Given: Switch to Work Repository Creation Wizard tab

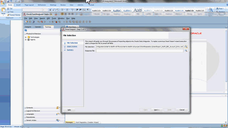Looking at the screenshot, I should 87,122.
